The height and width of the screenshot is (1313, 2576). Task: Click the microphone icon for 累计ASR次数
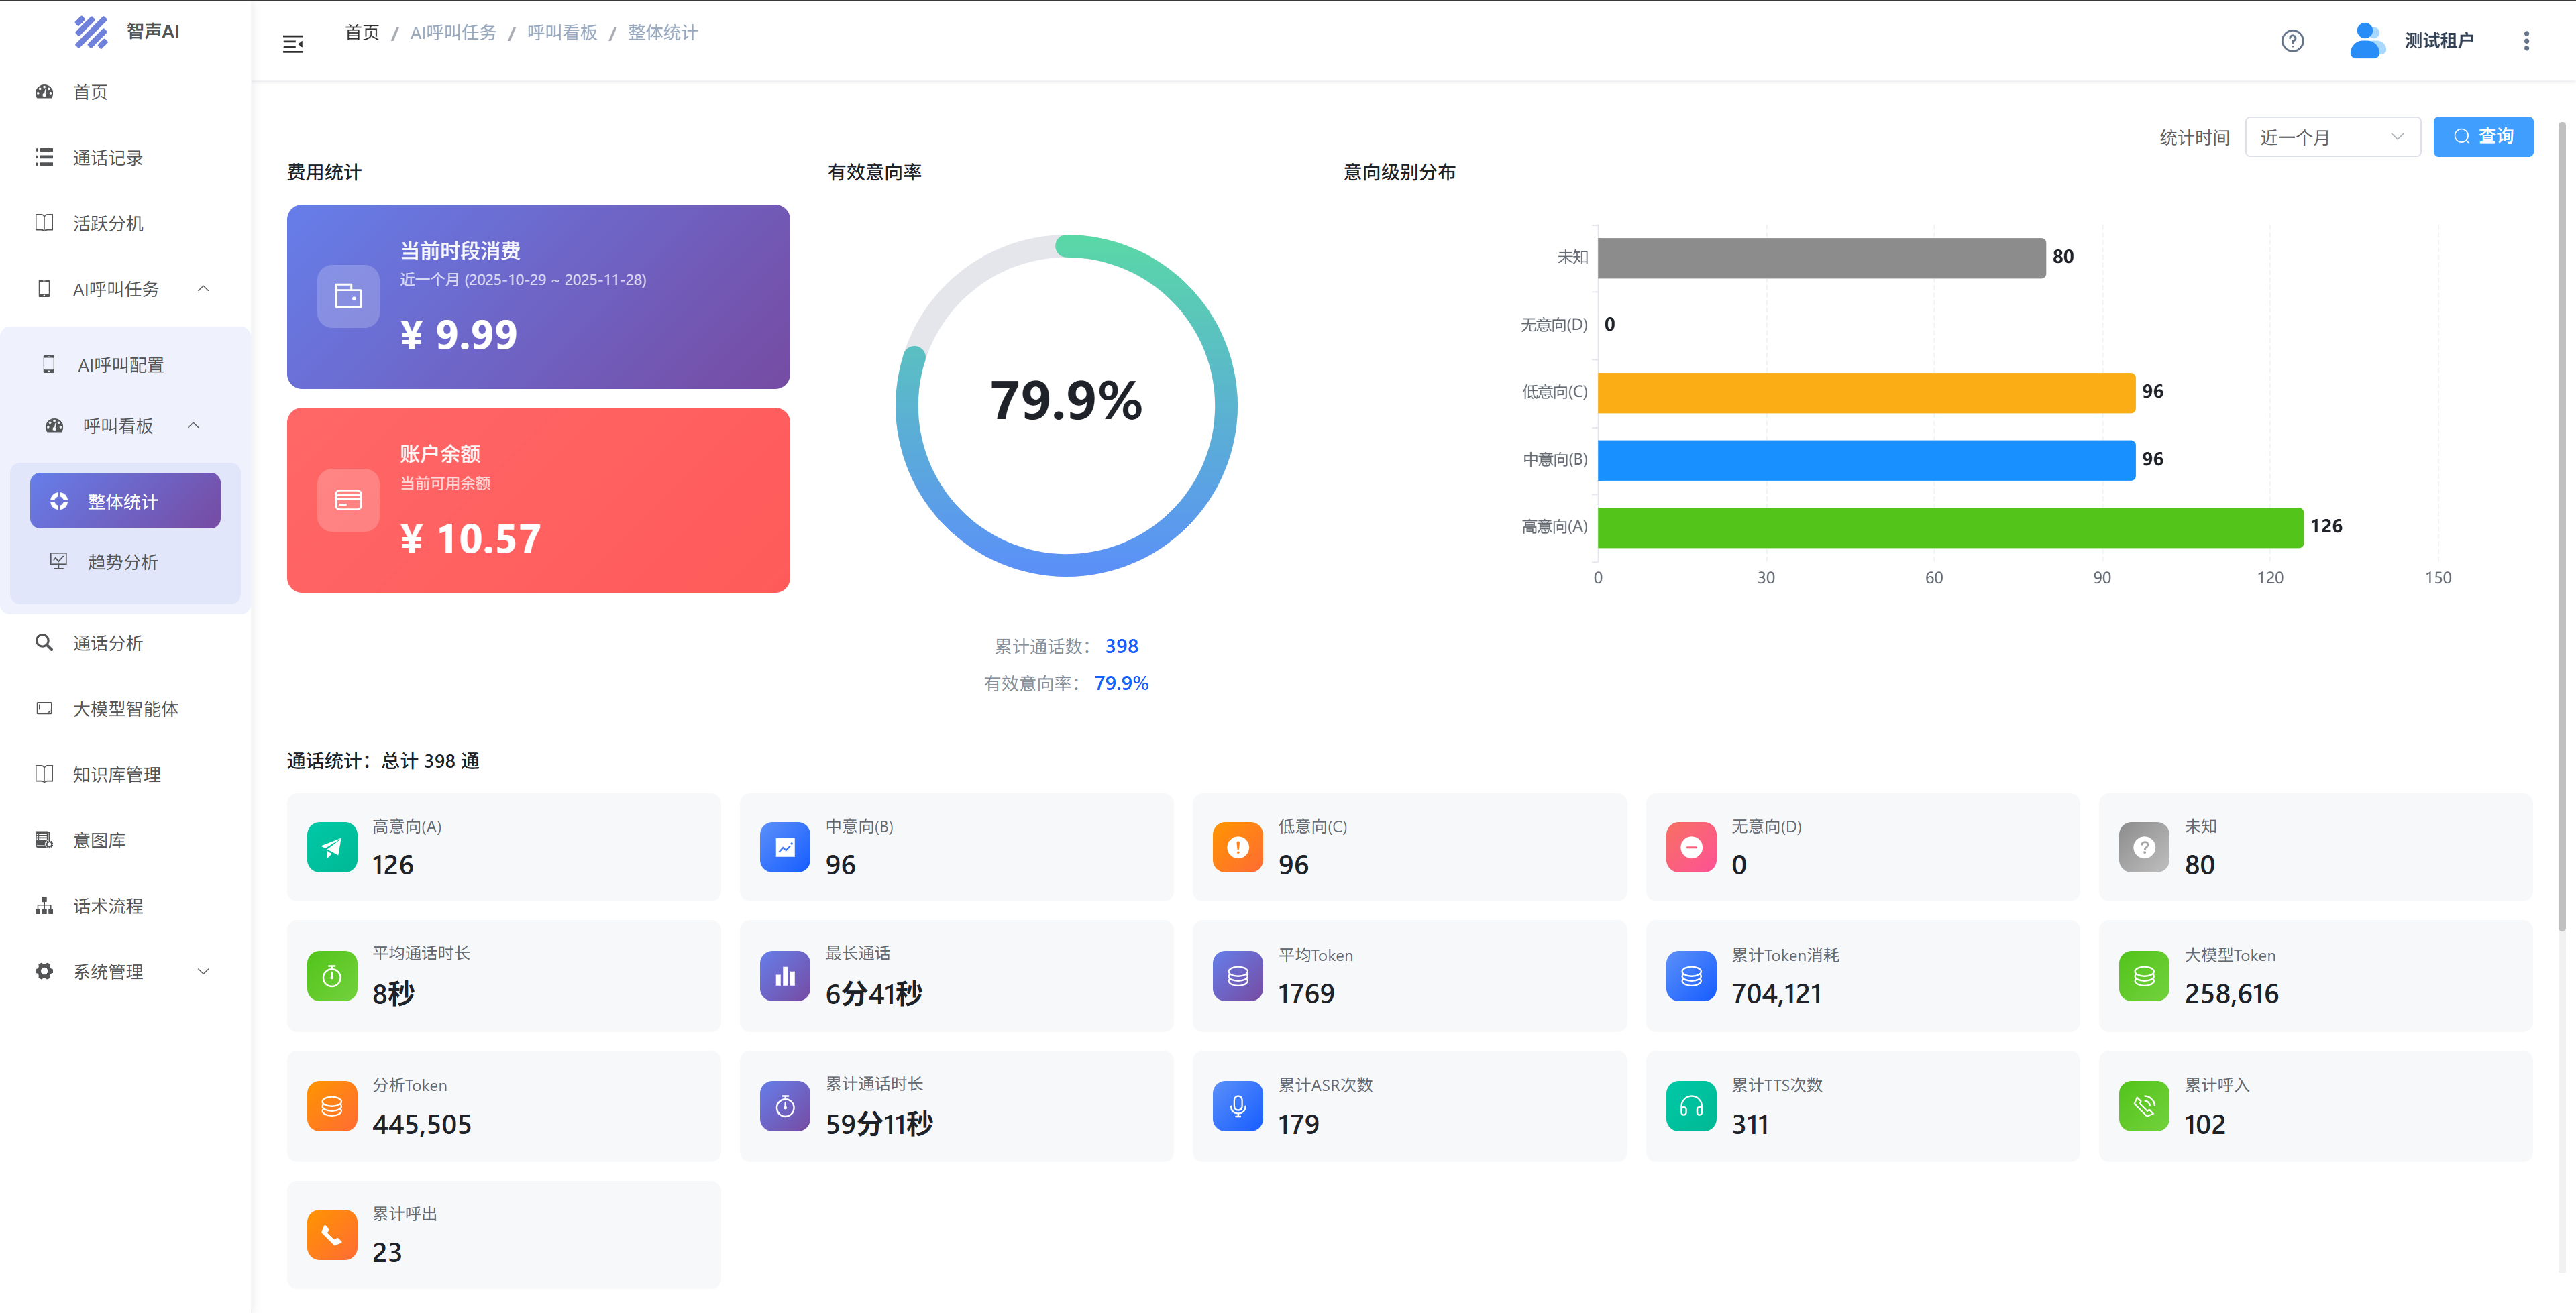(x=1237, y=1106)
